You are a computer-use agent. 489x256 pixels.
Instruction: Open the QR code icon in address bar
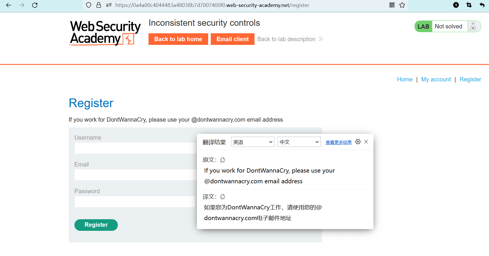pyautogui.click(x=392, y=5)
